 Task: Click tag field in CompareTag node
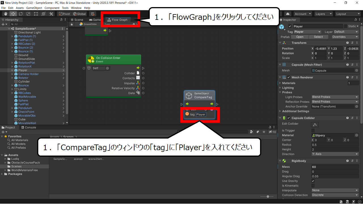pyautogui.click(x=201, y=114)
